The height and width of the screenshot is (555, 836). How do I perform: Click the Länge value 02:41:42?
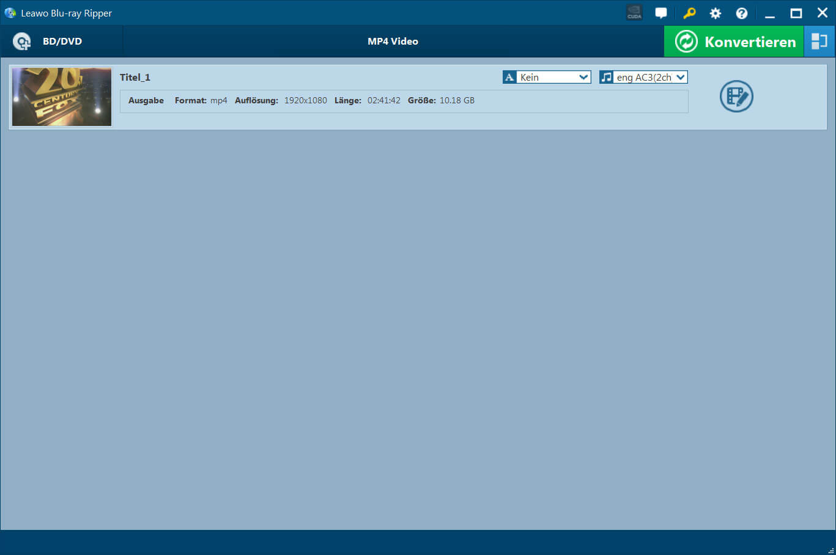(384, 100)
